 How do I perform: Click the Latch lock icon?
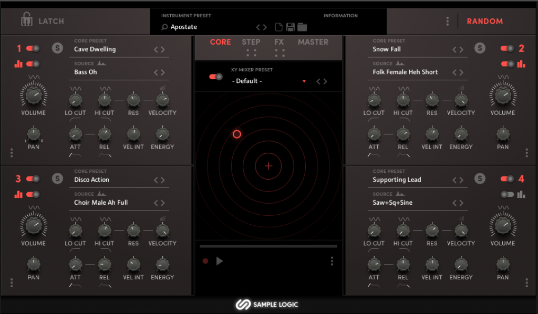pyautogui.click(x=26, y=19)
